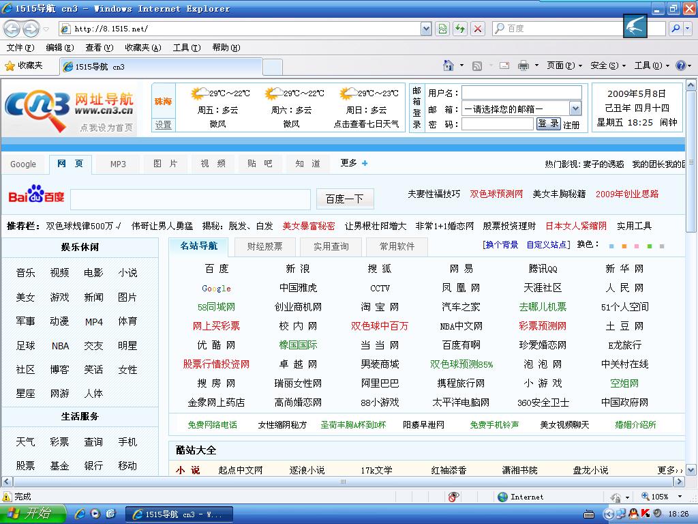Select the green color swatch next to 换色
698x524 pixels.
point(650,246)
